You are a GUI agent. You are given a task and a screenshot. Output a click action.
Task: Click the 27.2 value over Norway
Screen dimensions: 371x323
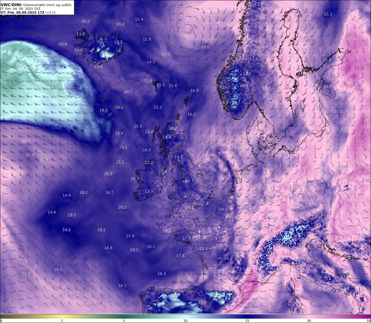coord(247,74)
